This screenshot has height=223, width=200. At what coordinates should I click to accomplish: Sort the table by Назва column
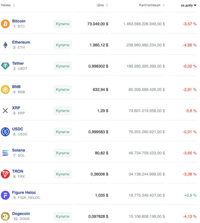pyautogui.click(x=8, y=5)
